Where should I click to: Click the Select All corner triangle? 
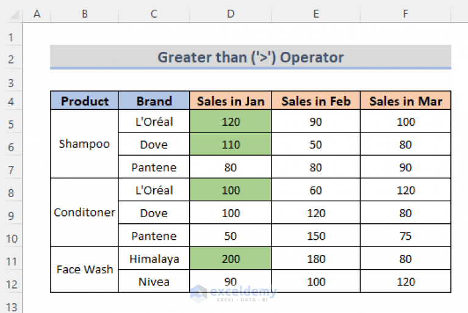pos(14,14)
